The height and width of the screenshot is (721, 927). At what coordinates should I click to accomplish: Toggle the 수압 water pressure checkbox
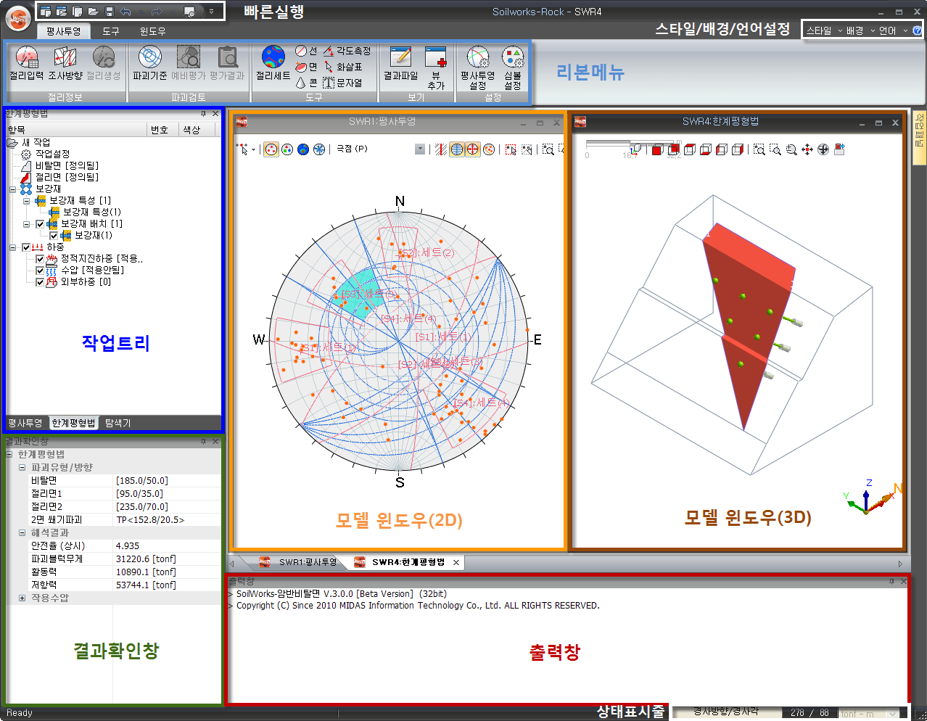(x=41, y=271)
